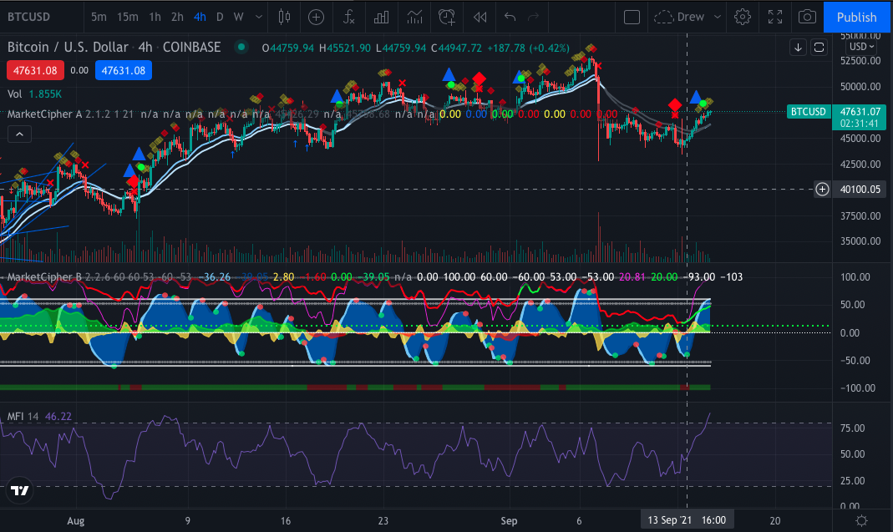
Task: Select the MFI 14 indicator legend
Action: [39, 417]
